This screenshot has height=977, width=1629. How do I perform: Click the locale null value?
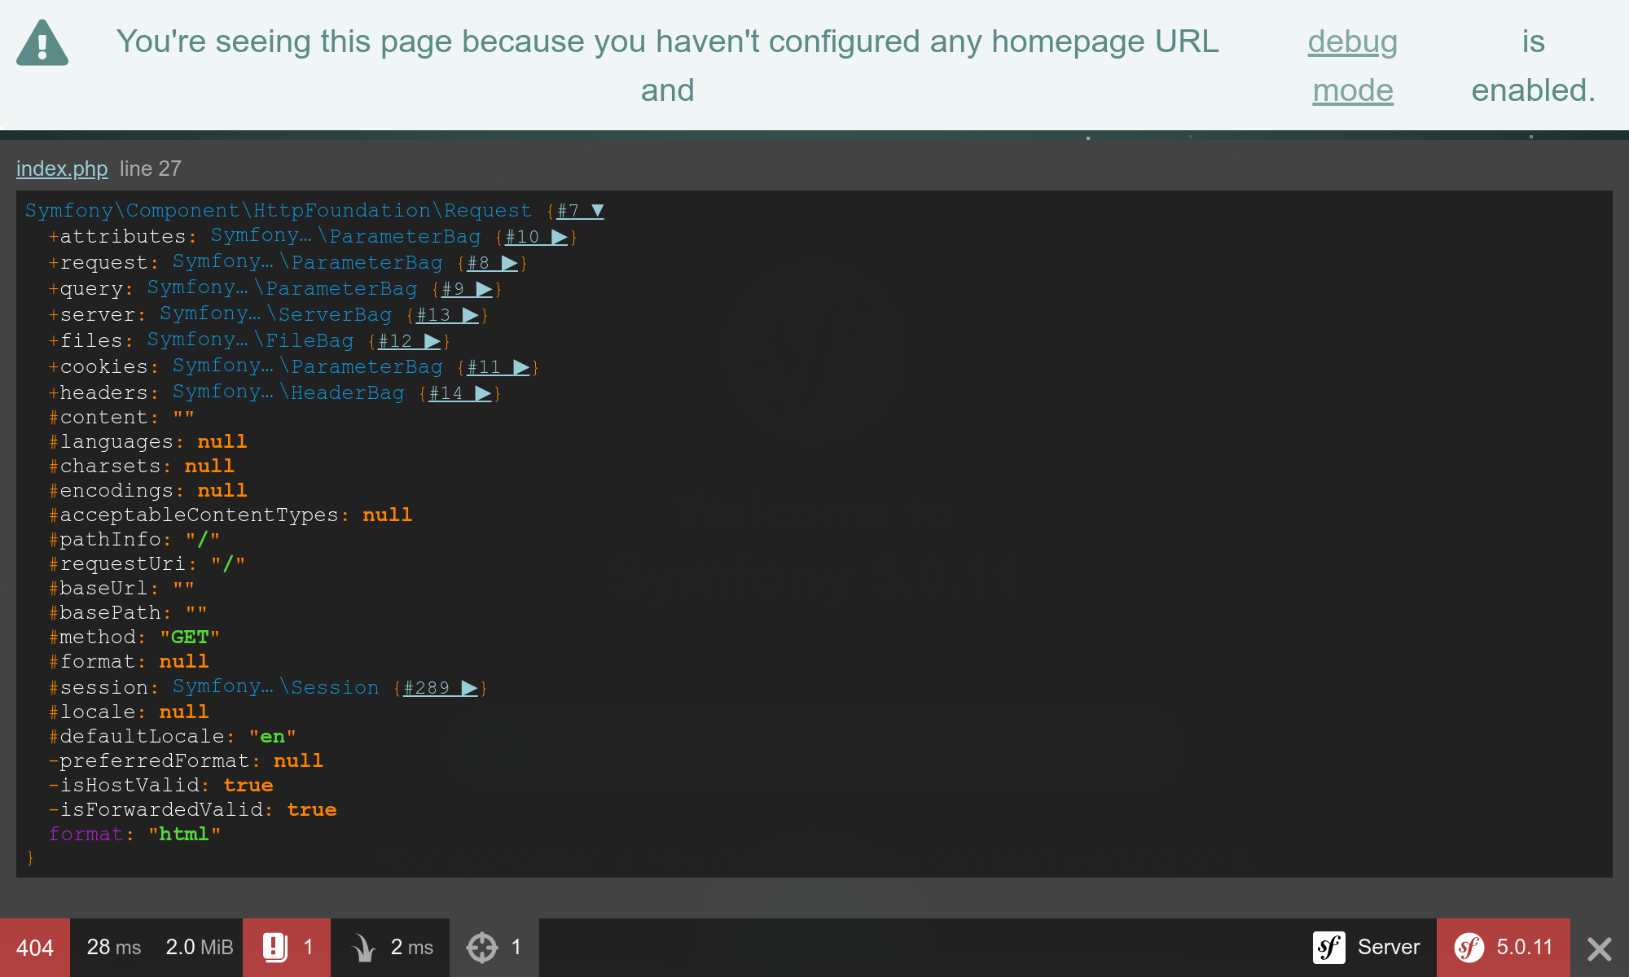[x=184, y=712]
